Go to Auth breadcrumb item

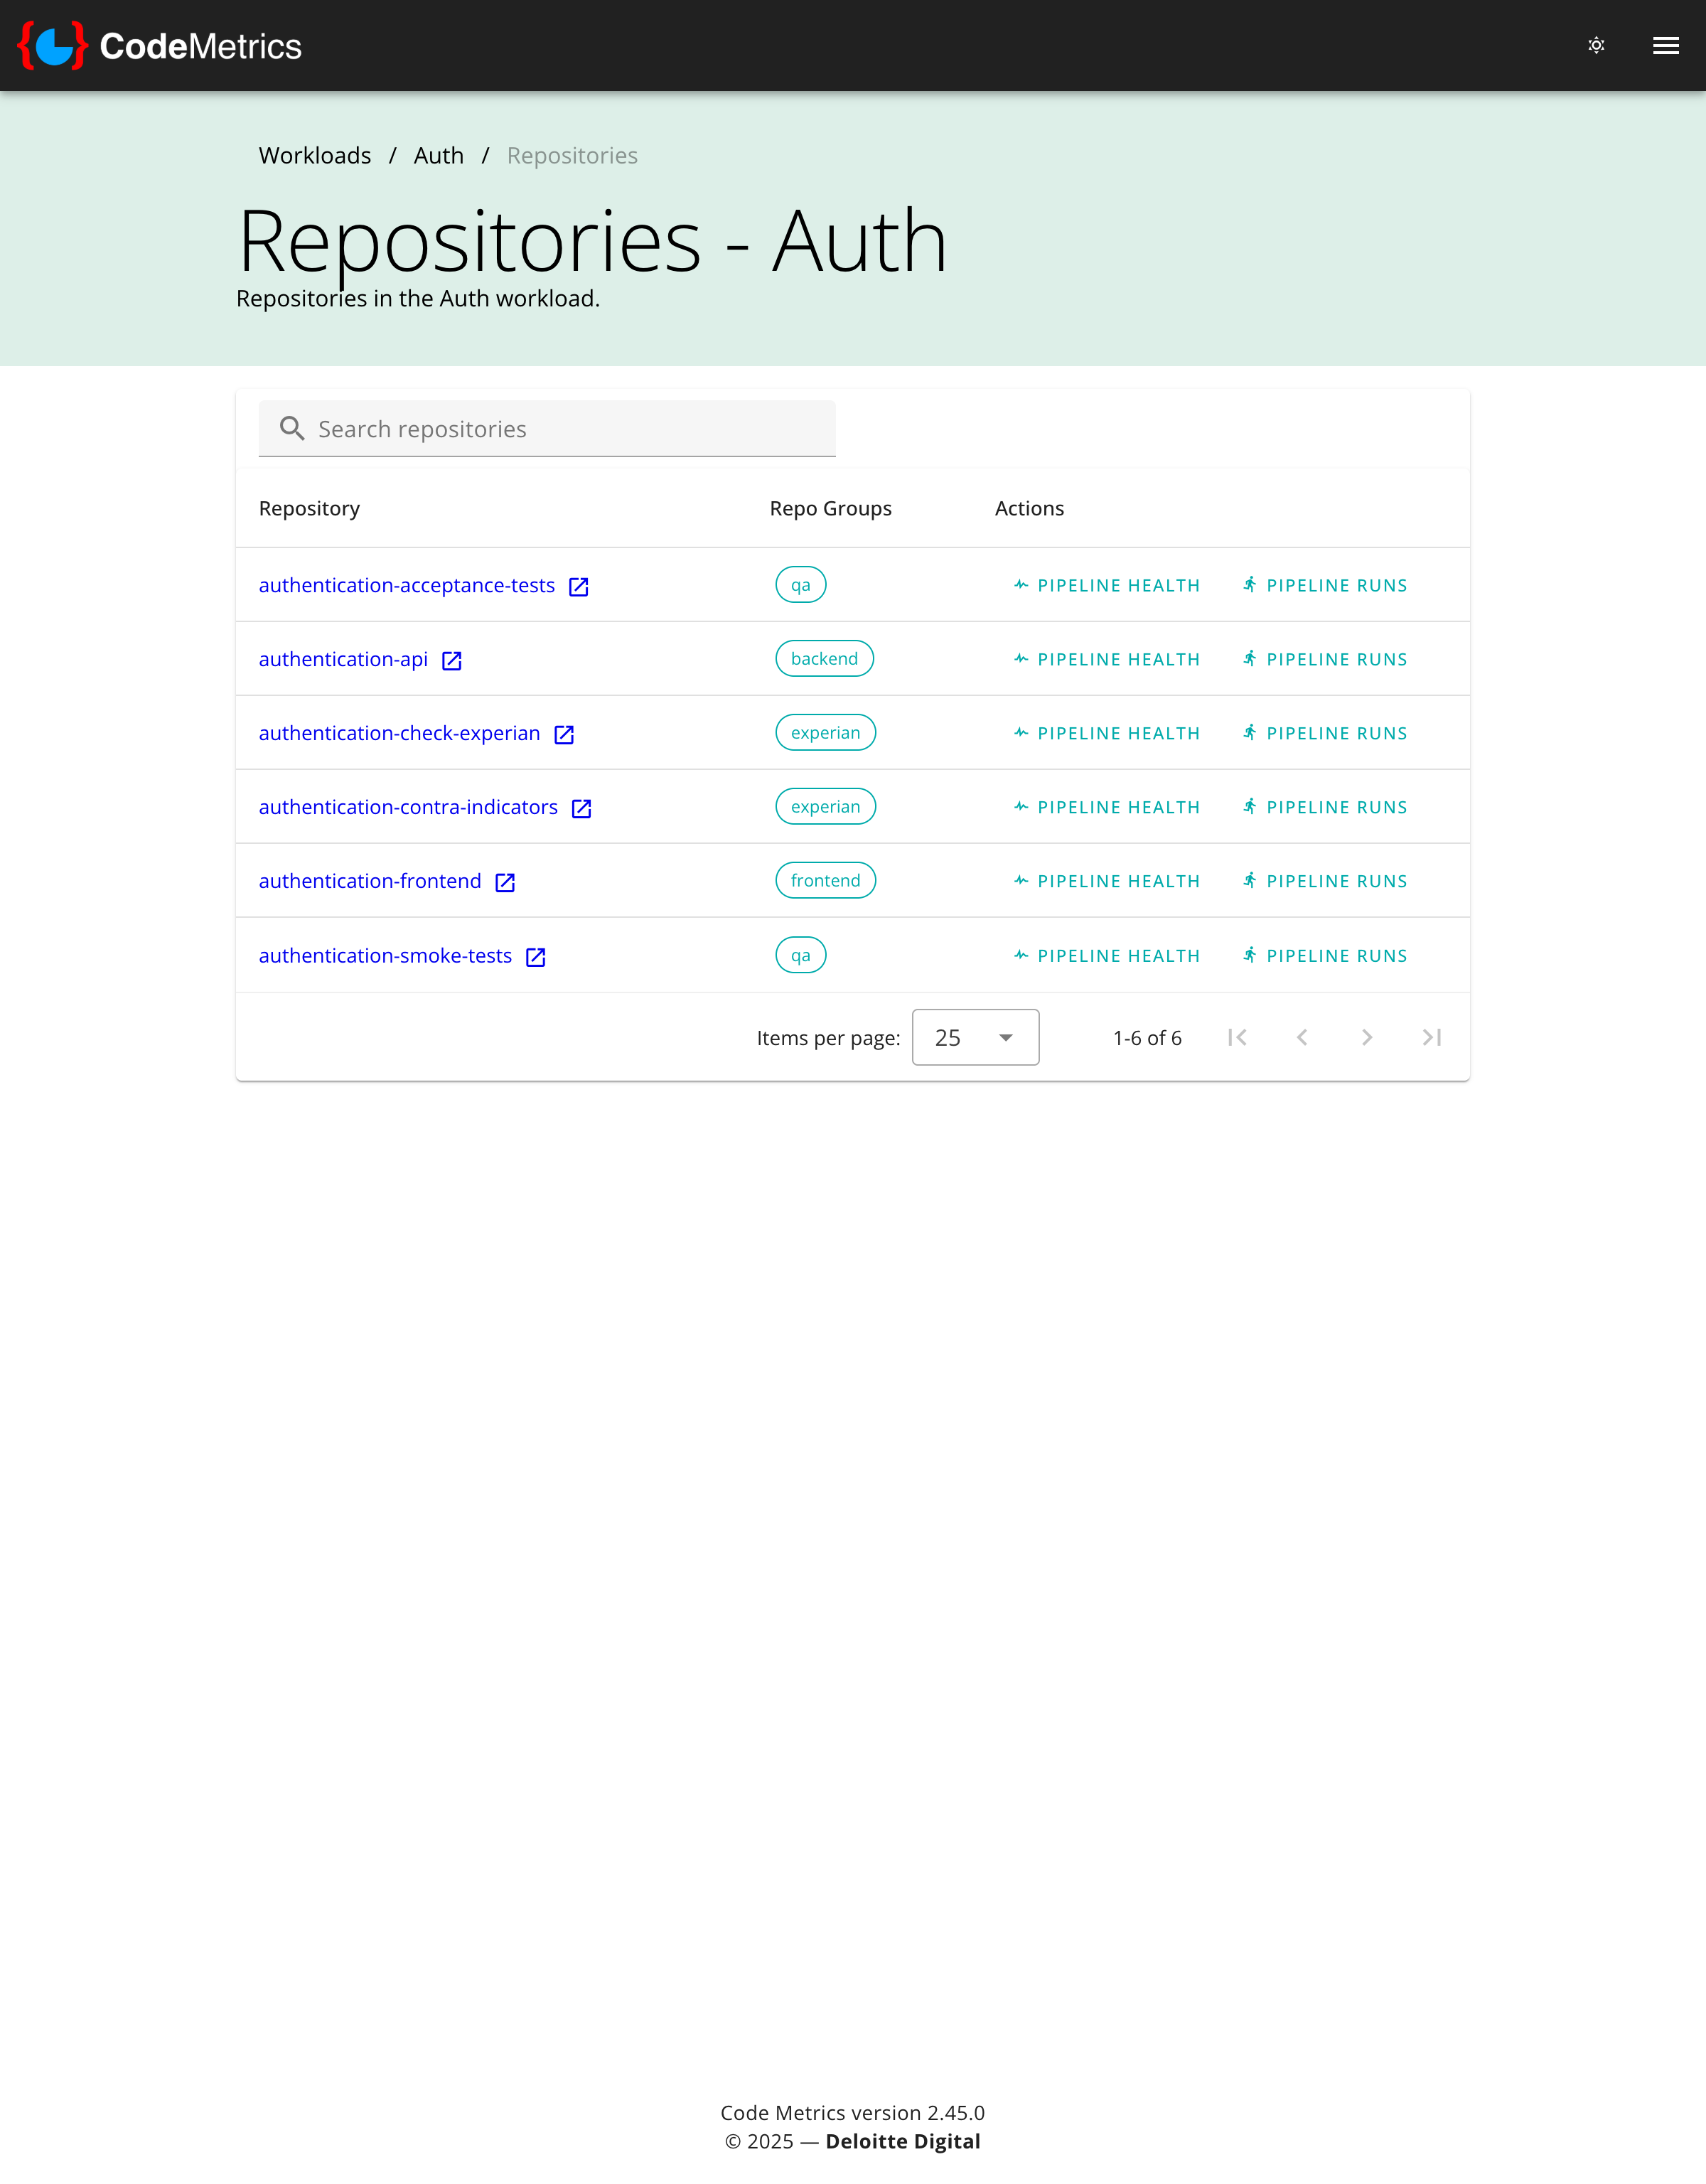pyautogui.click(x=438, y=155)
